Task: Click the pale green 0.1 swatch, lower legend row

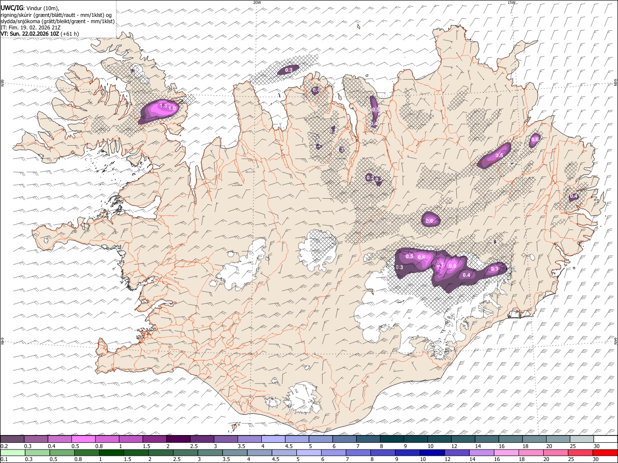Action: coord(13,452)
